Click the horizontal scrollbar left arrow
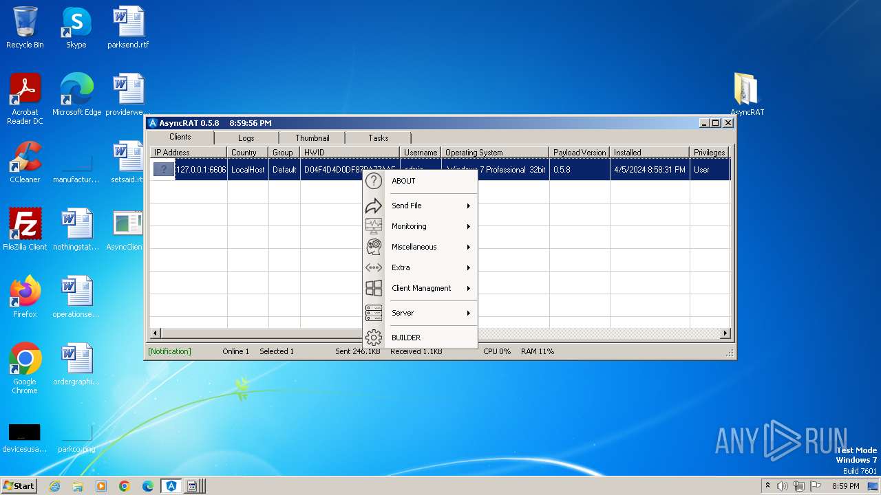 click(156, 333)
